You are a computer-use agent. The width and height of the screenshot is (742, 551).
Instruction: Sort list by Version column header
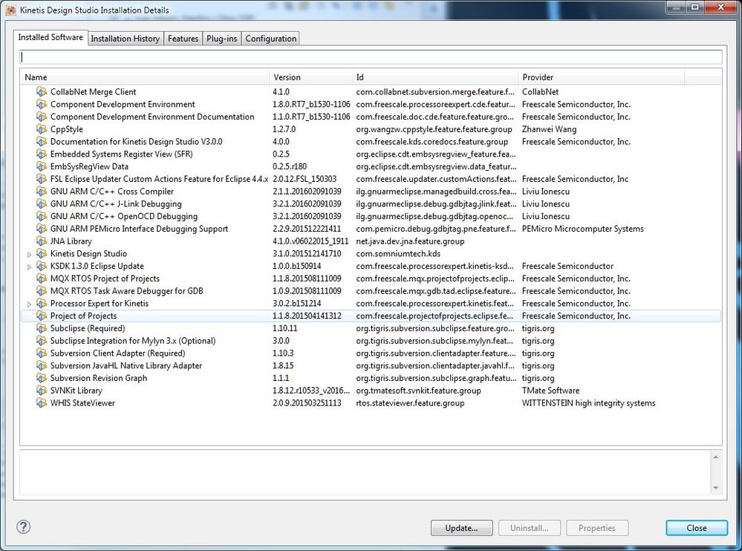coord(310,77)
